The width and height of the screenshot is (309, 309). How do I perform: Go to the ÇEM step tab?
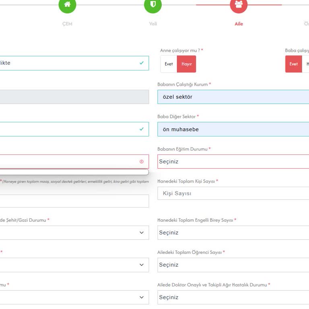67,24
